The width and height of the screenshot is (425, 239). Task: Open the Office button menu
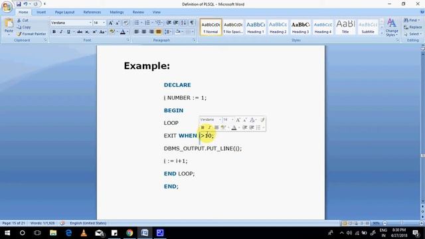pyautogui.click(x=7, y=7)
